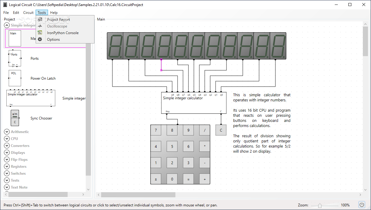Screen dimensions: 371x210
Task: Collapse the Simple integer category
Action: click(x=7, y=25)
